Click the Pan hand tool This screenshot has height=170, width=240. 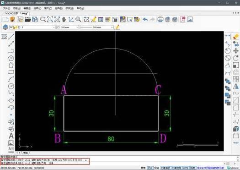[64, 20]
